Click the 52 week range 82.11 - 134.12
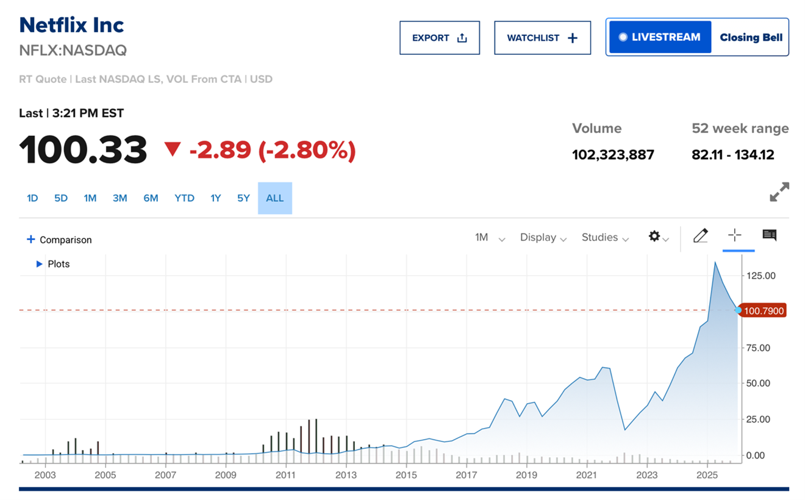 click(733, 155)
